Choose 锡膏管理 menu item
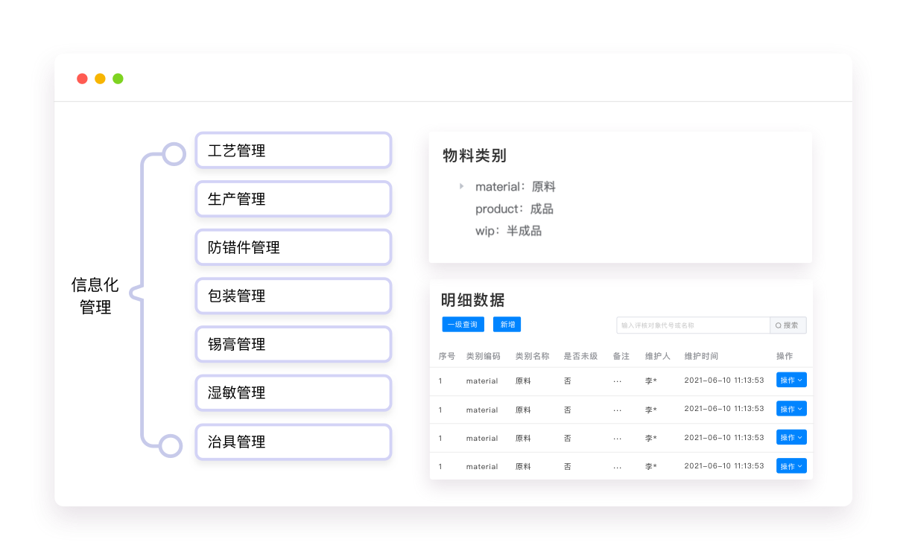 293,344
